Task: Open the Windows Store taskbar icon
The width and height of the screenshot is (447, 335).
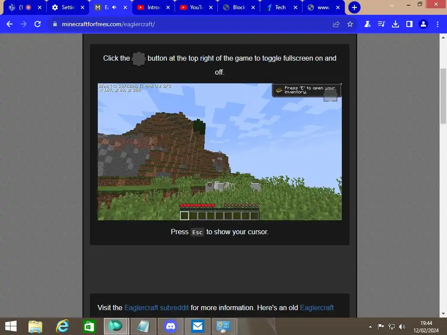Action: 89,326
